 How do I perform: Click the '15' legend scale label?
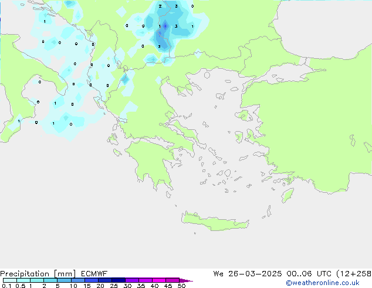coord(87,286)
